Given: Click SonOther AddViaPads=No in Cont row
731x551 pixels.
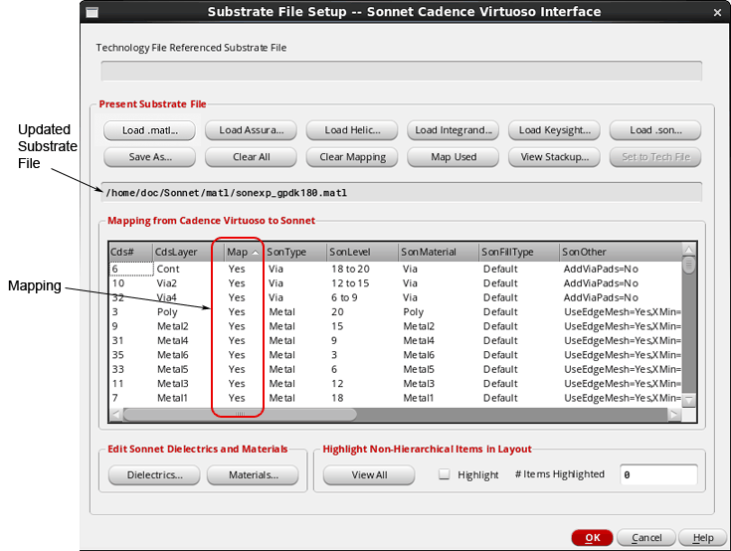Looking at the screenshot, I should [601, 269].
